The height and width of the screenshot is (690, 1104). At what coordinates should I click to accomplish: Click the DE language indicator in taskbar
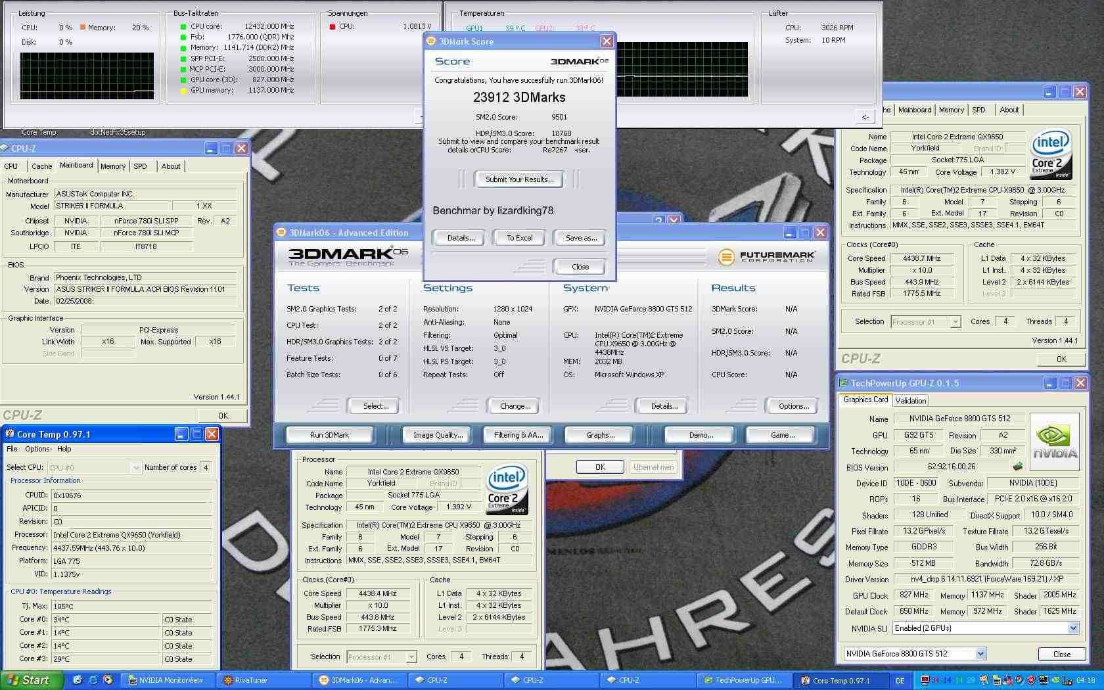coord(900,680)
